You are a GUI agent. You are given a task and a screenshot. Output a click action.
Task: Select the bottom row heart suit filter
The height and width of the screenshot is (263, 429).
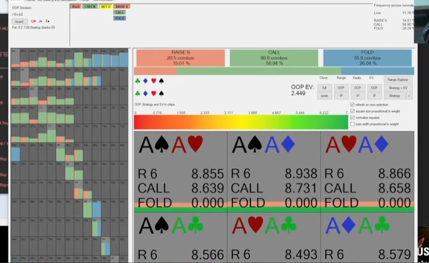pos(153,93)
